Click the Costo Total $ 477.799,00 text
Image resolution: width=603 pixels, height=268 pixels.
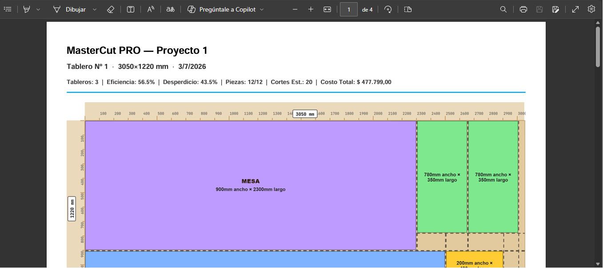coord(356,82)
